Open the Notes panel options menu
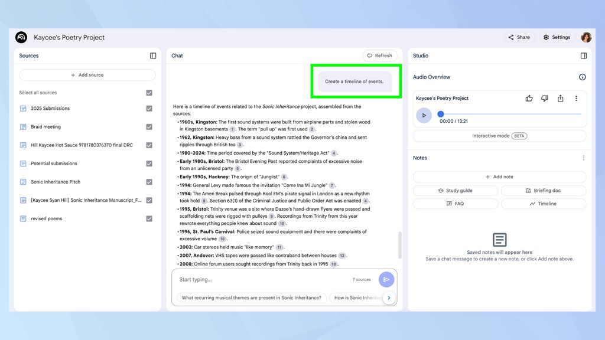The image size is (605, 340). point(583,157)
